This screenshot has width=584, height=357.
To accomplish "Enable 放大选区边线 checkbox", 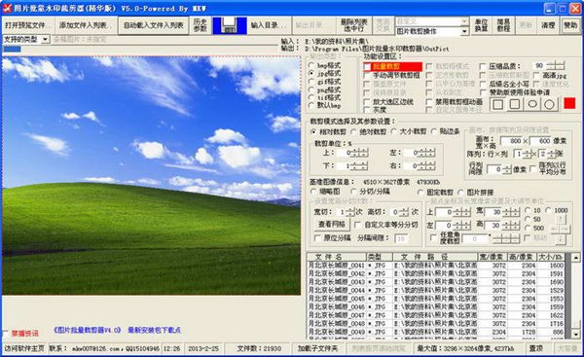I will pyautogui.click(x=367, y=101).
